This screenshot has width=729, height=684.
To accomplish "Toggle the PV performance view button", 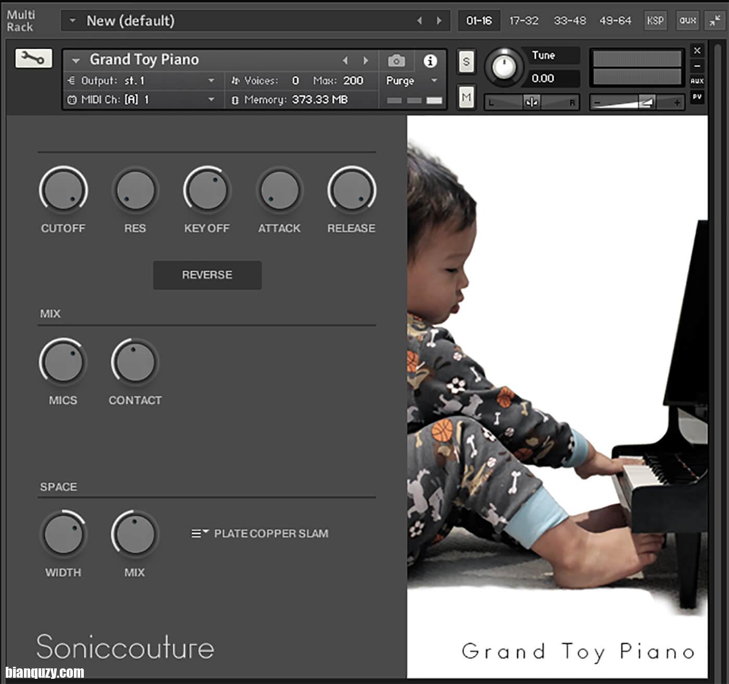I will (697, 97).
